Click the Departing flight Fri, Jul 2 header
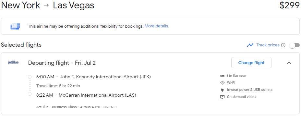The image size is (302, 116). click(62, 63)
